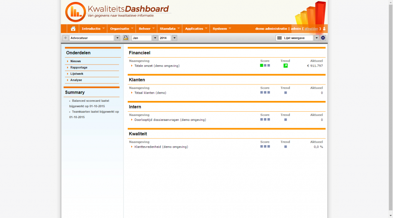The height and width of the screenshot is (218, 393).
Task: Click the green trend arrow for Totale omzet
Action: [x=286, y=66]
